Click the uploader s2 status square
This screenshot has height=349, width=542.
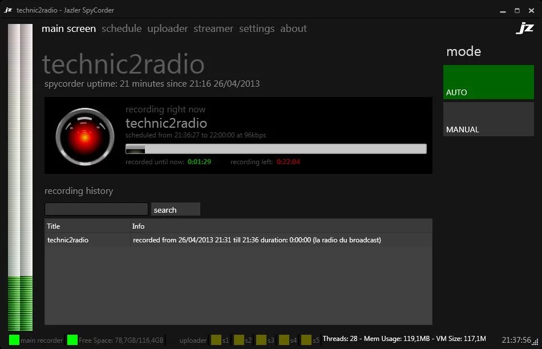pyautogui.click(x=239, y=340)
